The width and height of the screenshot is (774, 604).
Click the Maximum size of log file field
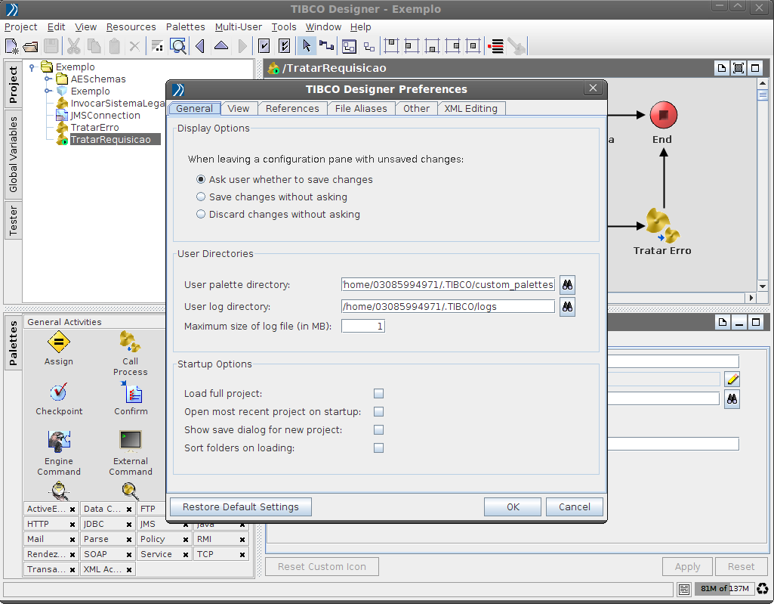[363, 327]
